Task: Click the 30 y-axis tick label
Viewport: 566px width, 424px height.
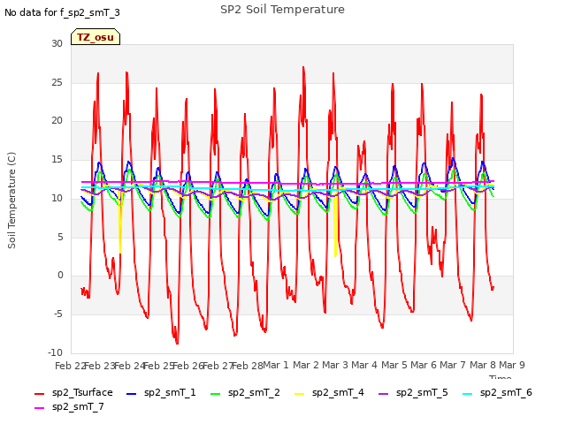Action: coord(57,43)
